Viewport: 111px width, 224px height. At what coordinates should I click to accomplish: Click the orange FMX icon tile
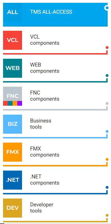pos(13,152)
